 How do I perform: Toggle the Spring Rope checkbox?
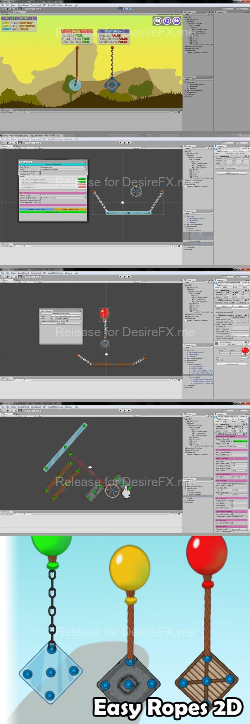tap(232, 505)
